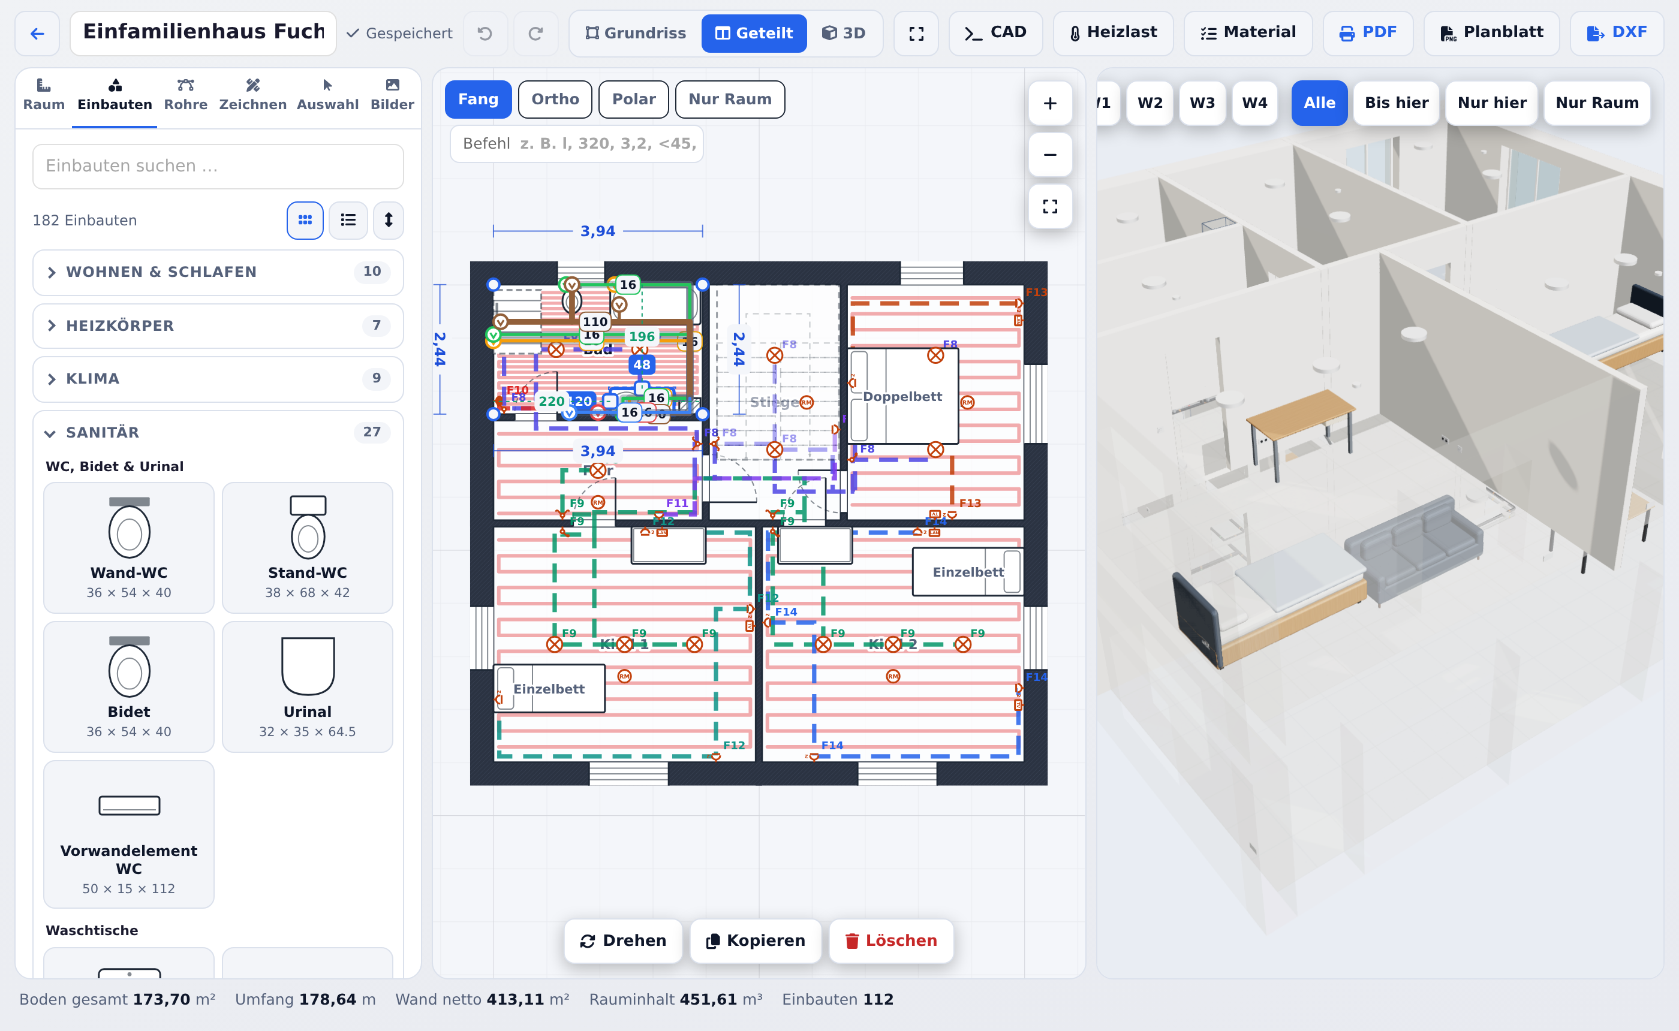
Task: Choose the Vorwandelement WC item
Action: (129, 834)
